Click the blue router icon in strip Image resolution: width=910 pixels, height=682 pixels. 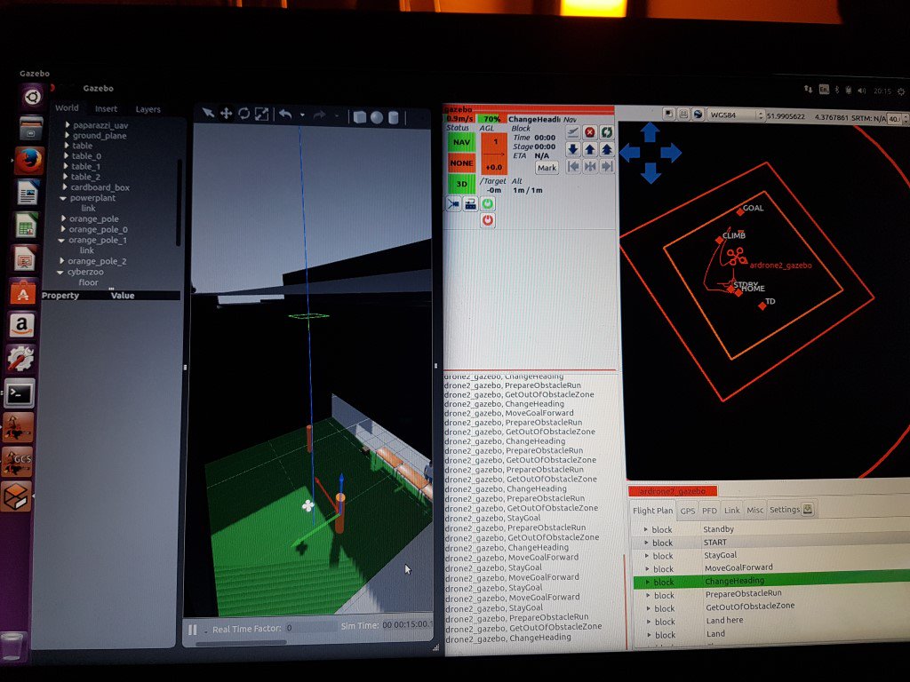click(x=470, y=204)
